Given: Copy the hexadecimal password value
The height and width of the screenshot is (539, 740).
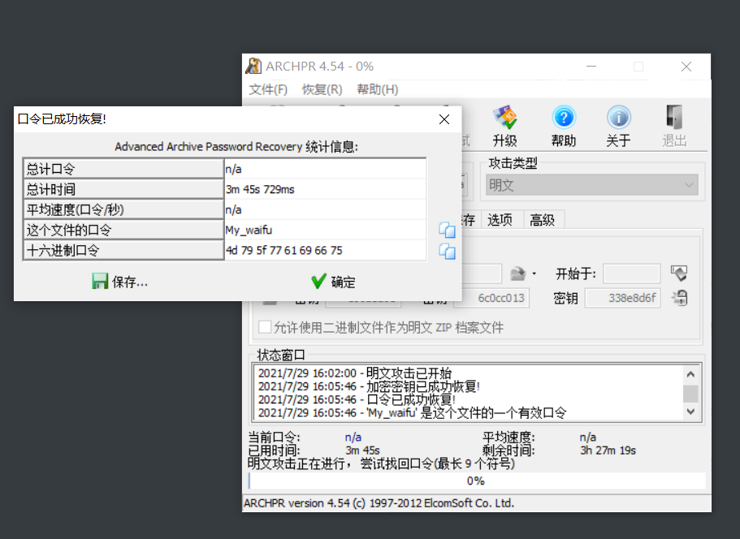Looking at the screenshot, I should (x=447, y=251).
